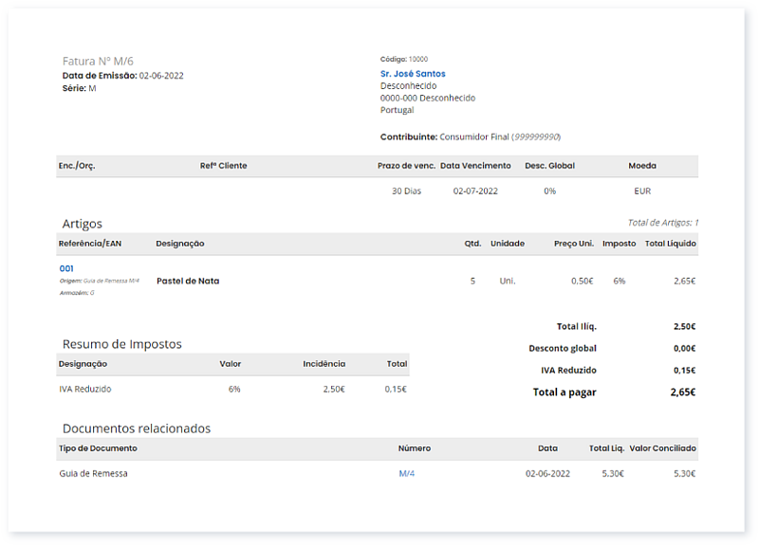Click the Referência/EAN column header
759x546 pixels.
click(90, 244)
